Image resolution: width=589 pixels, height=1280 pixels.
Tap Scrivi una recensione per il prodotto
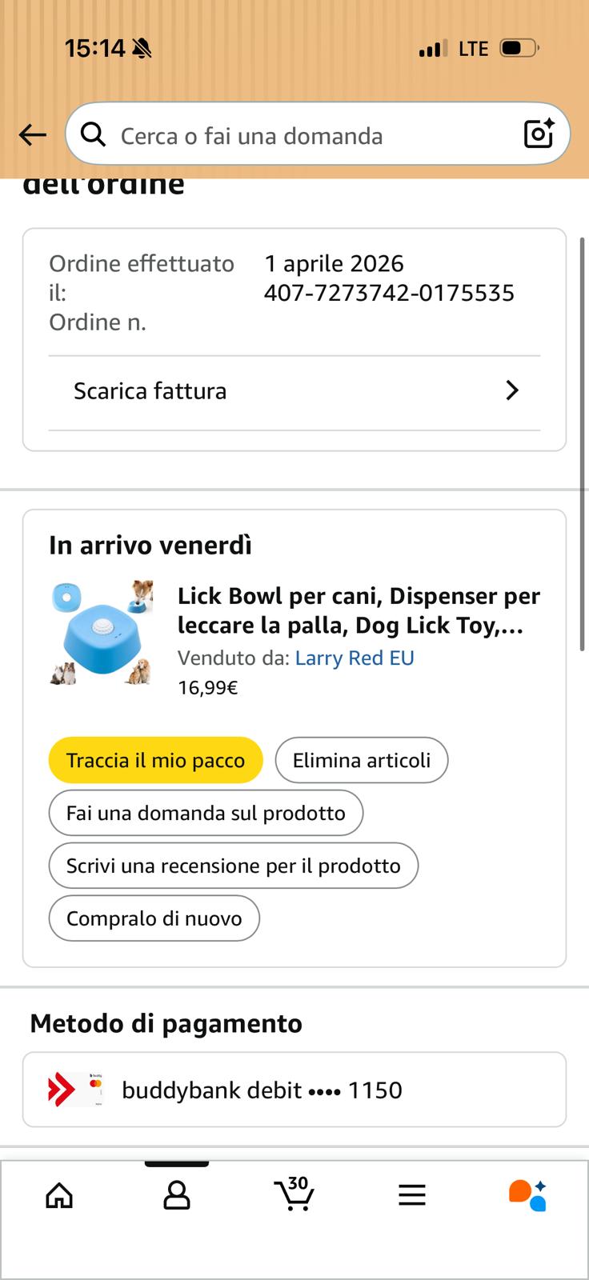[233, 866]
